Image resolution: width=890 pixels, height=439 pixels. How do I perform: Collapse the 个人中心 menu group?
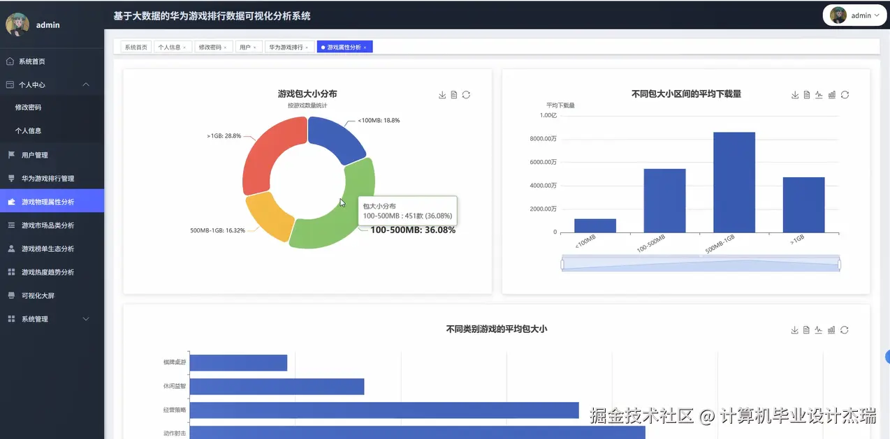(x=86, y=84)
